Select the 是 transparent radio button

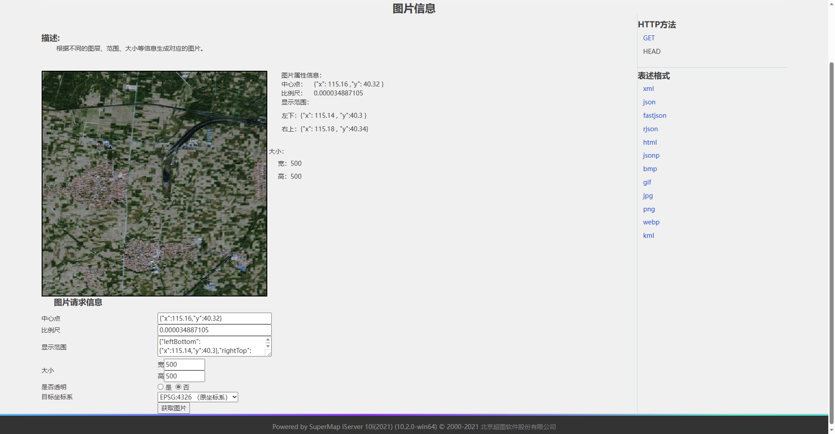tap(160, 387)
